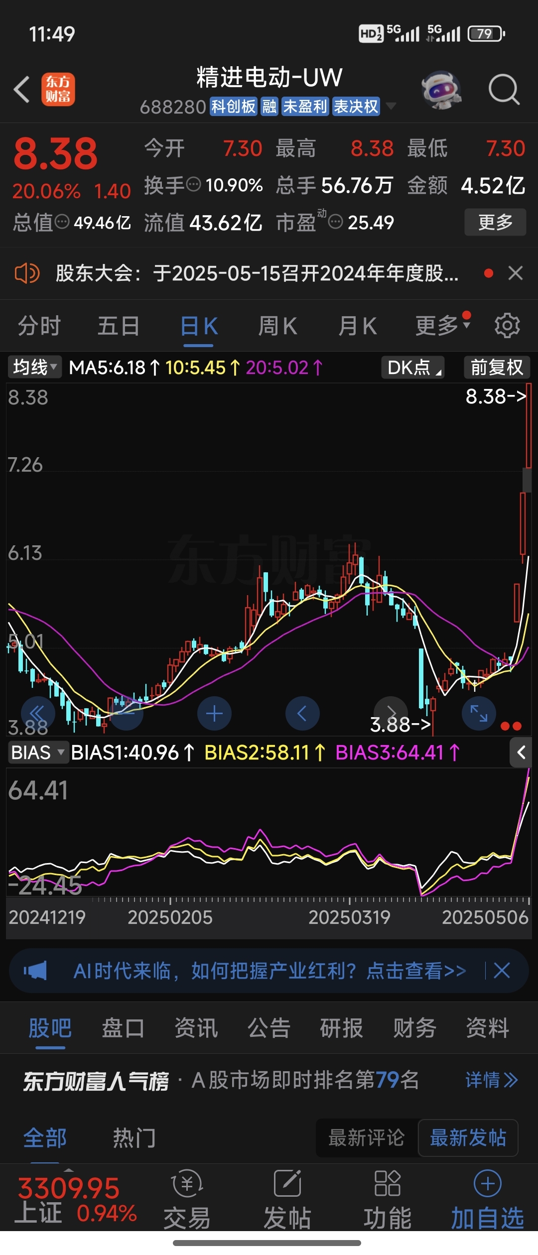Image resolution: width=538 pixels, height=1255 pixels.
Task: Tap the double-left fast scroll chart button
Action: point(38,714)
